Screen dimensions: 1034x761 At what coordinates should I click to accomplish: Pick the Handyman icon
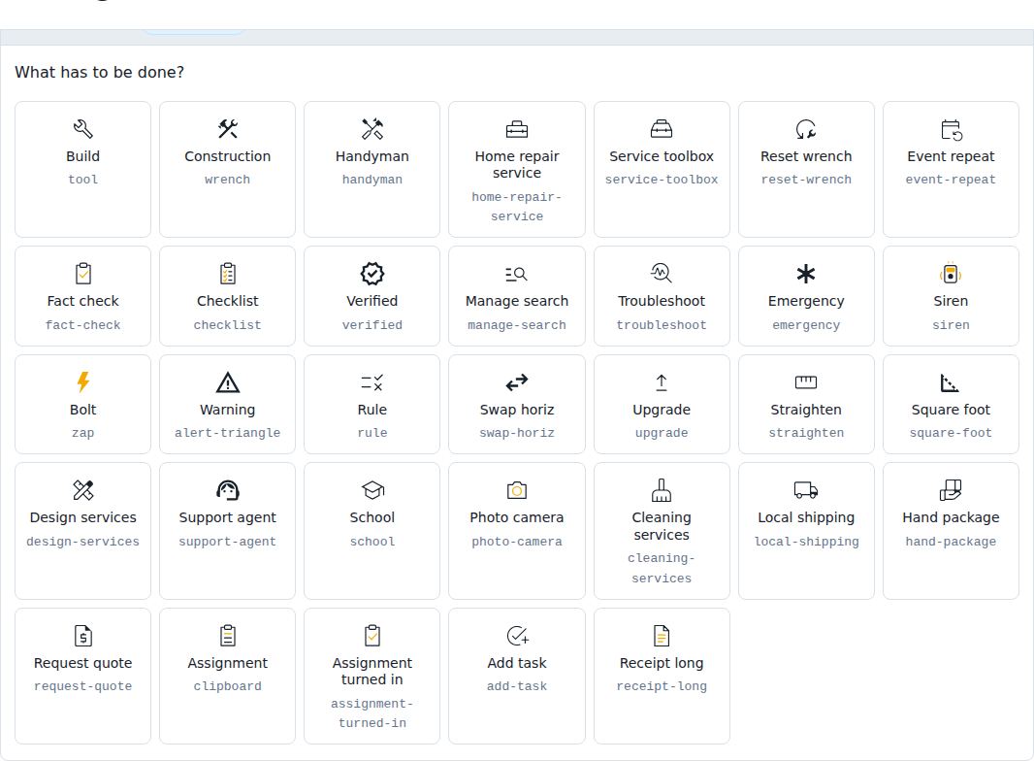coord(372,129)
